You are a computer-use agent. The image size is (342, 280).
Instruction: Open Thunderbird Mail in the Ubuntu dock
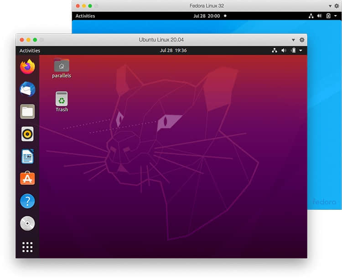[x=27, y=89]
